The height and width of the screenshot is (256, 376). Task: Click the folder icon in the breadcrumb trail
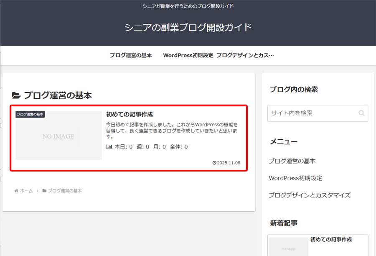[44, 191]
